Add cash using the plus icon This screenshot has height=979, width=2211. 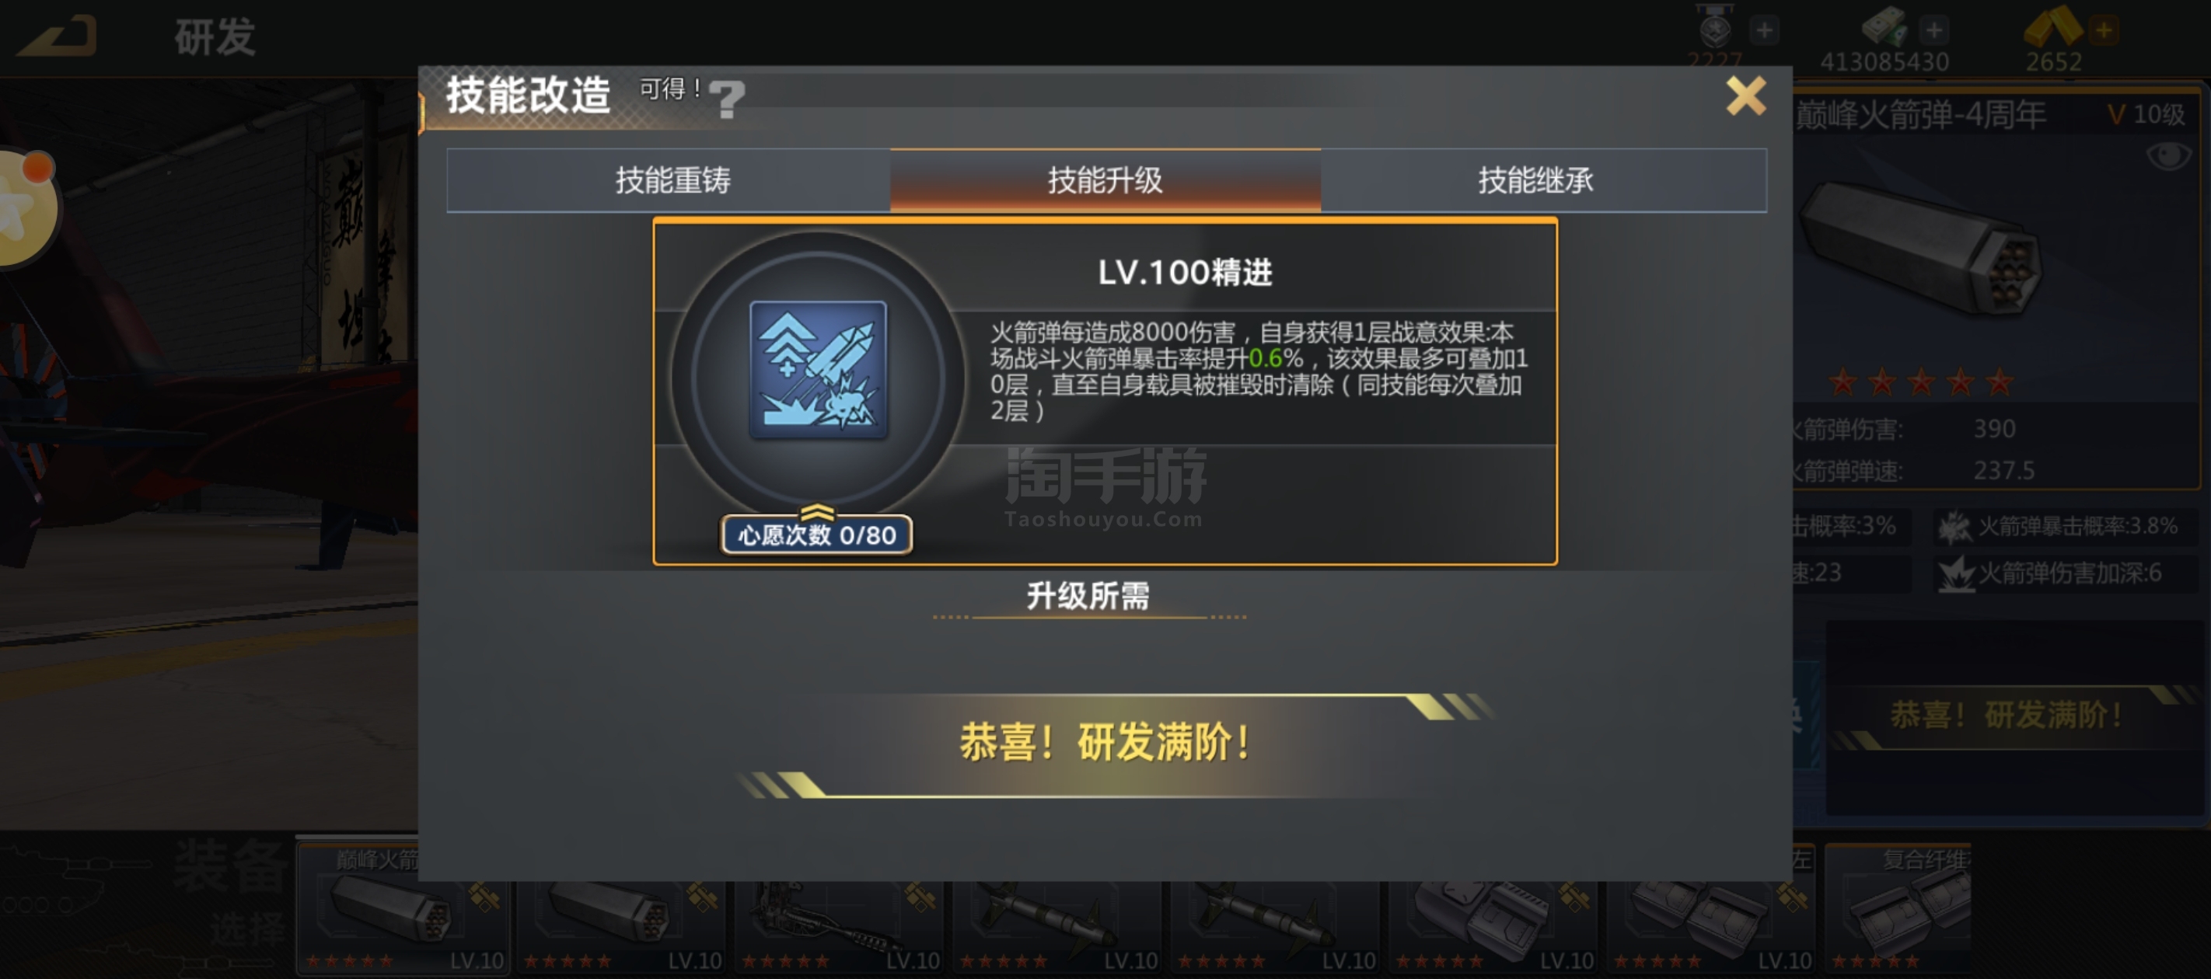[x=1933, y=31]
